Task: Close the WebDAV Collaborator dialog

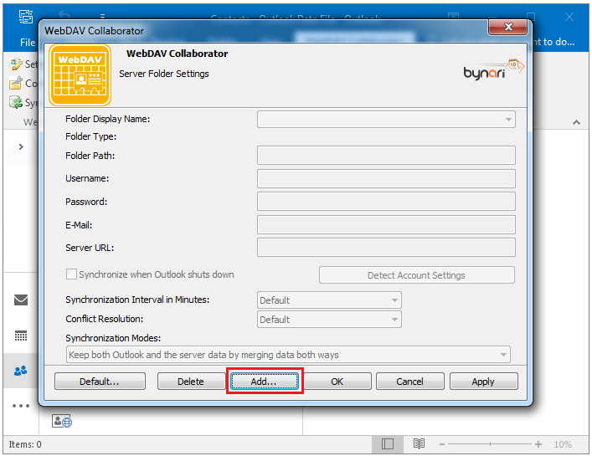Action: point(507,27)
